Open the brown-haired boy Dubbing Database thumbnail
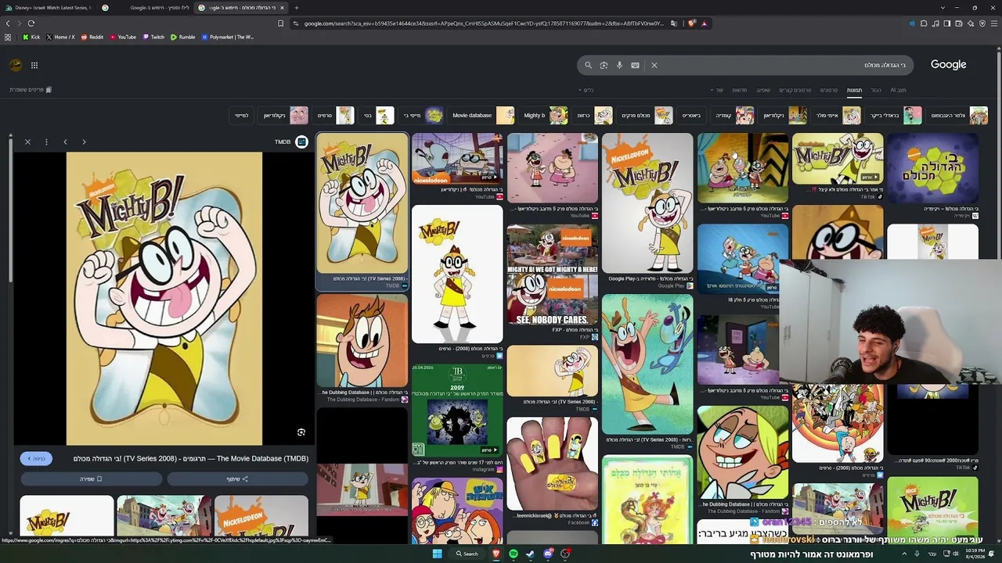1002x563 pixels. (362, 341)
